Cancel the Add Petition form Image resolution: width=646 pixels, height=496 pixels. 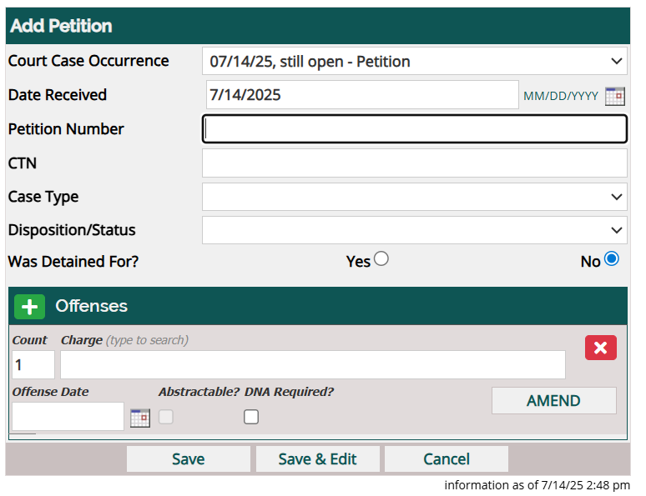(447, 459)
